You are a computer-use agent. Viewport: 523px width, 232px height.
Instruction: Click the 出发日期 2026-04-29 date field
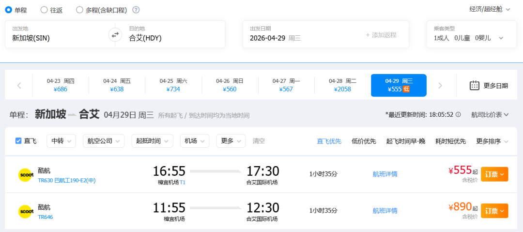[300, 34]
